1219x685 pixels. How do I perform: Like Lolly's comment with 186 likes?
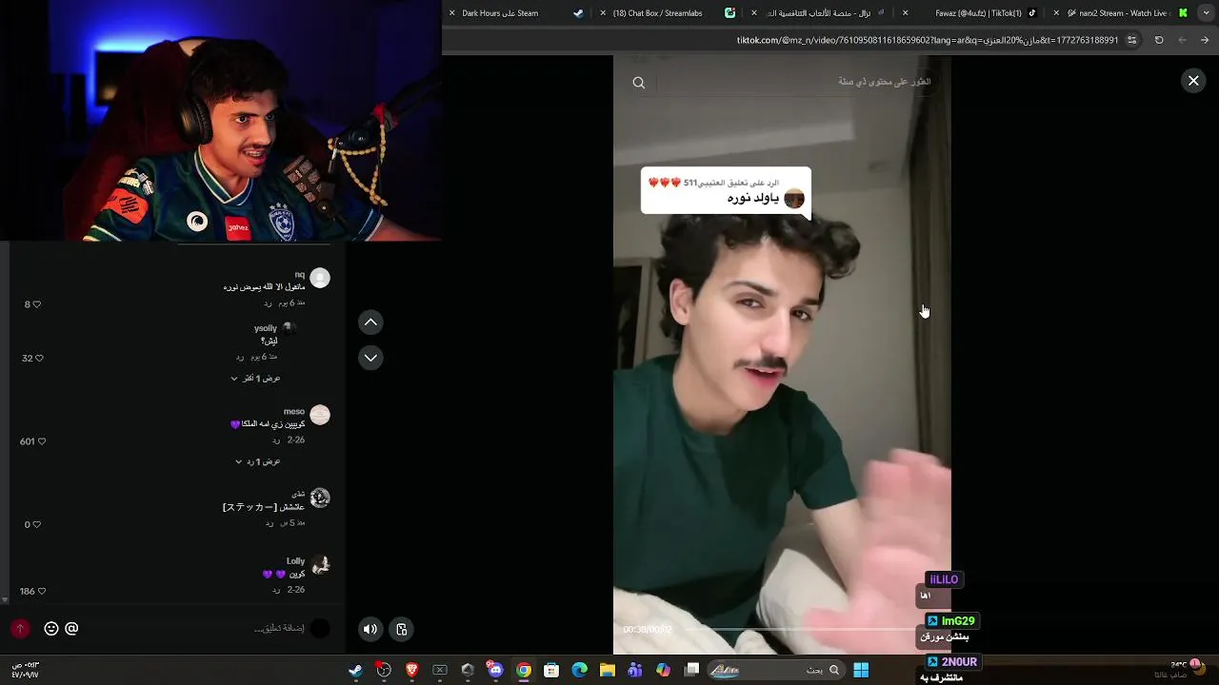(41, 591)
